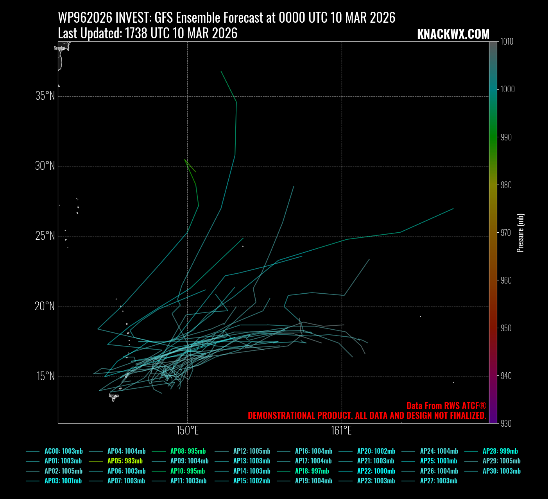548x499 pixels.
Task: Click the AP30: 1003mb legend entry
Action: click(x=501, y=471)
